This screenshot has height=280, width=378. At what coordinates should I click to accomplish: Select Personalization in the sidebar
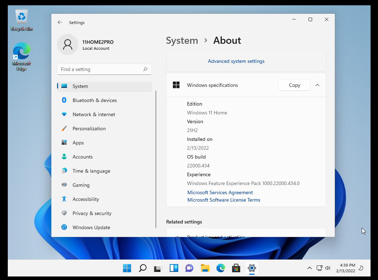point(105,129)
